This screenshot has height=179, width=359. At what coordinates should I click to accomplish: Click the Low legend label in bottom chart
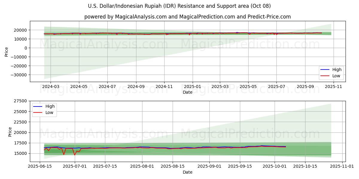tap(49, 112)
